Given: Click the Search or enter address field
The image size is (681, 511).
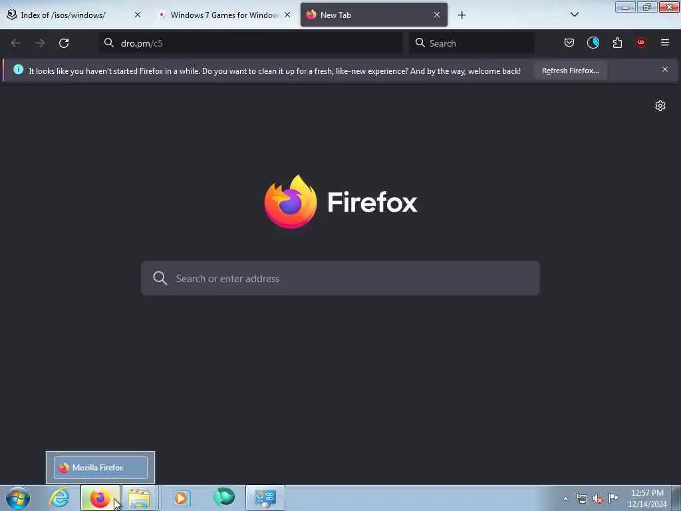Looking at the screenshot, I should click(x=340, y=278).
